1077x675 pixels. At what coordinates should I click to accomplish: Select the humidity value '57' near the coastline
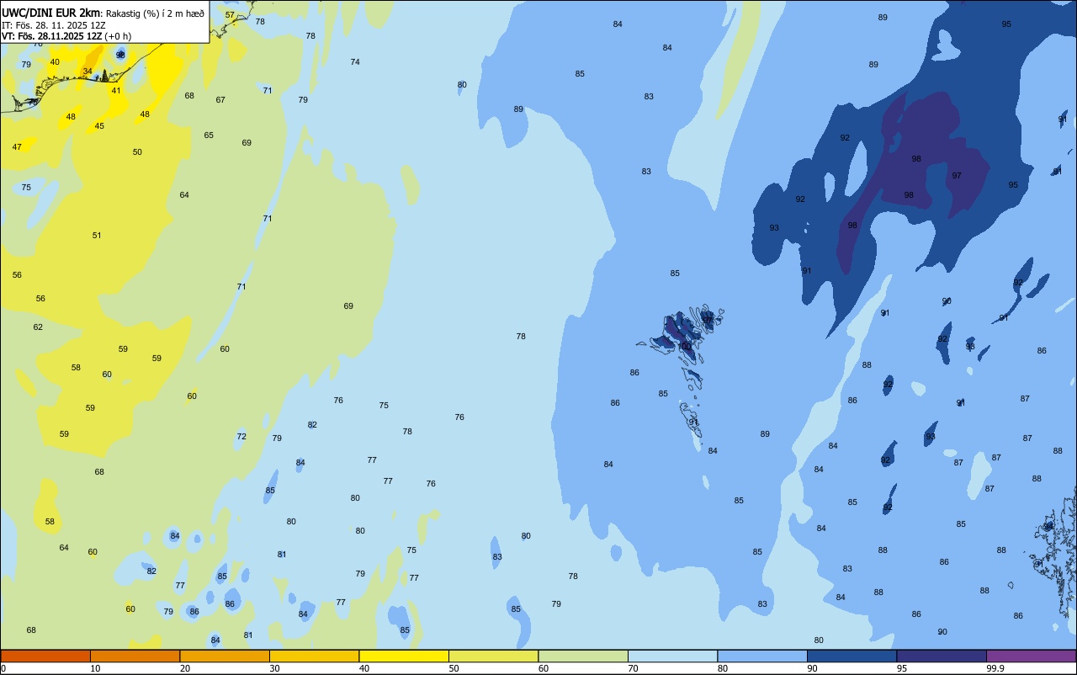(230, 15)
